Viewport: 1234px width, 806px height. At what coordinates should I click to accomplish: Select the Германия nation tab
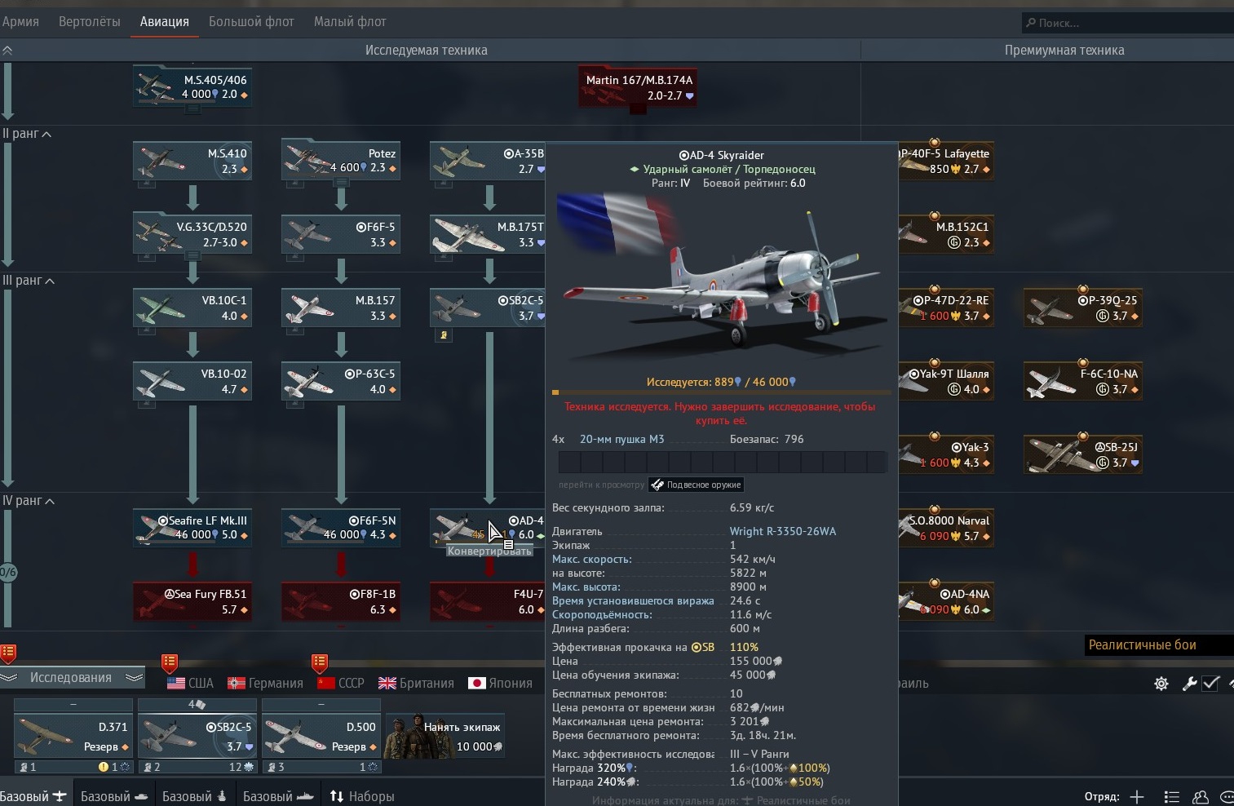(265, 684)
